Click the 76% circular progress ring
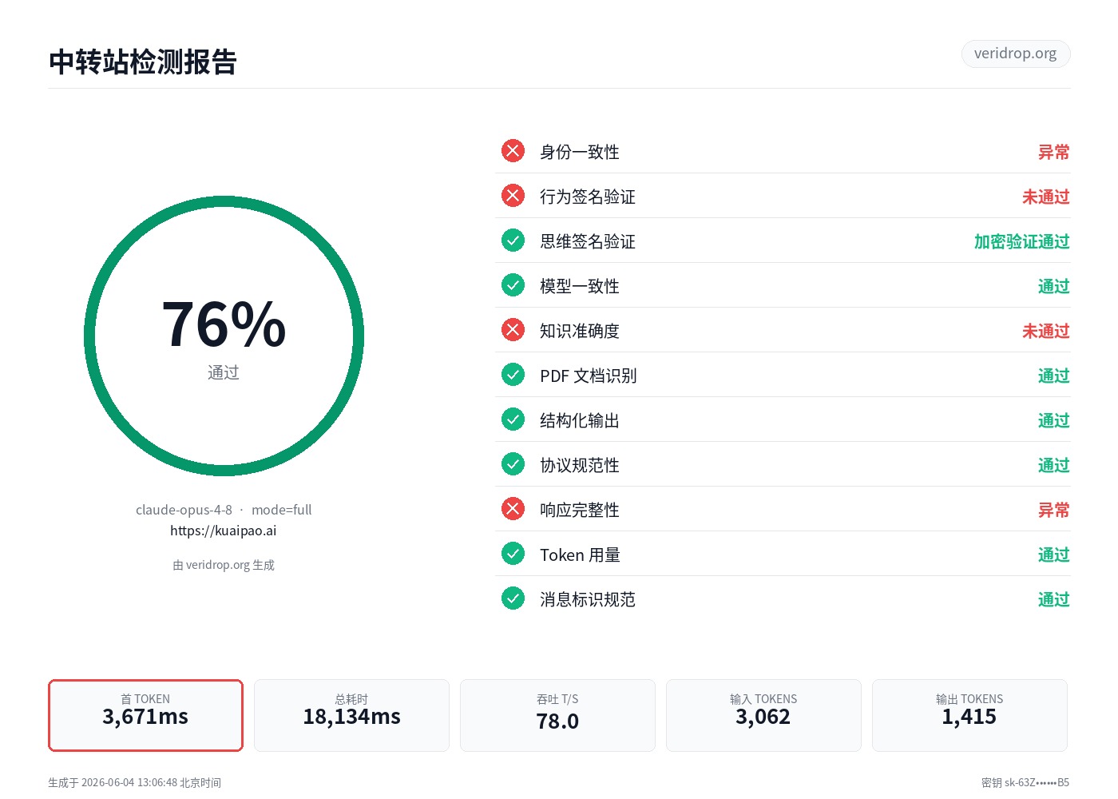1118x799 pixels. click(x=224, y=336)
